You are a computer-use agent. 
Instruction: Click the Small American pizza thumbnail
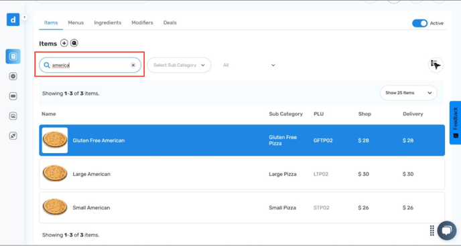tap(55, 207)
